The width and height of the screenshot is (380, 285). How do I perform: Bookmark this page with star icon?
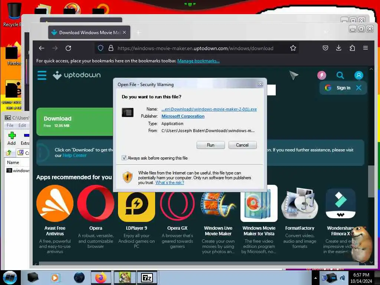tap(293, 48)
